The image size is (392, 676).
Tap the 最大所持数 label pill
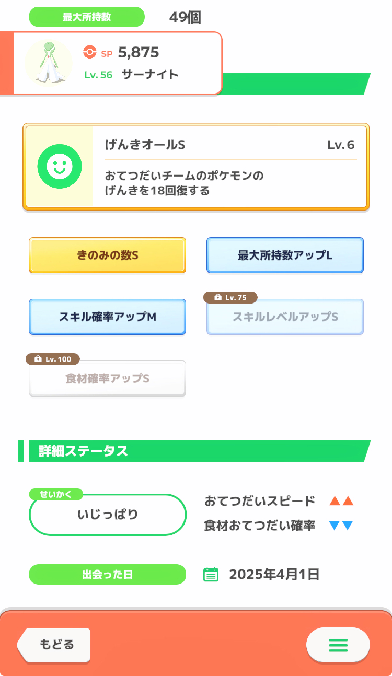pos(86,17)
